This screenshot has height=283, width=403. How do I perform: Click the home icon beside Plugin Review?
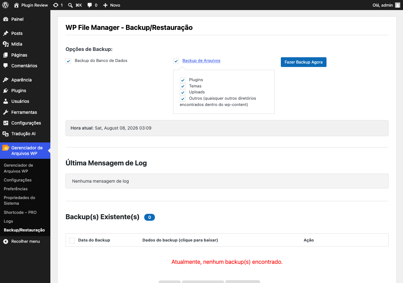click(16, 5)
